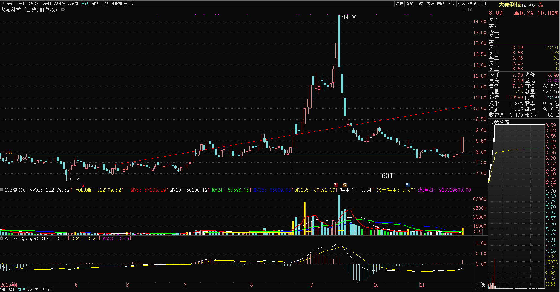560x292 pixels.
Task: Open 历史 history
Action: (x=420, y=4)
